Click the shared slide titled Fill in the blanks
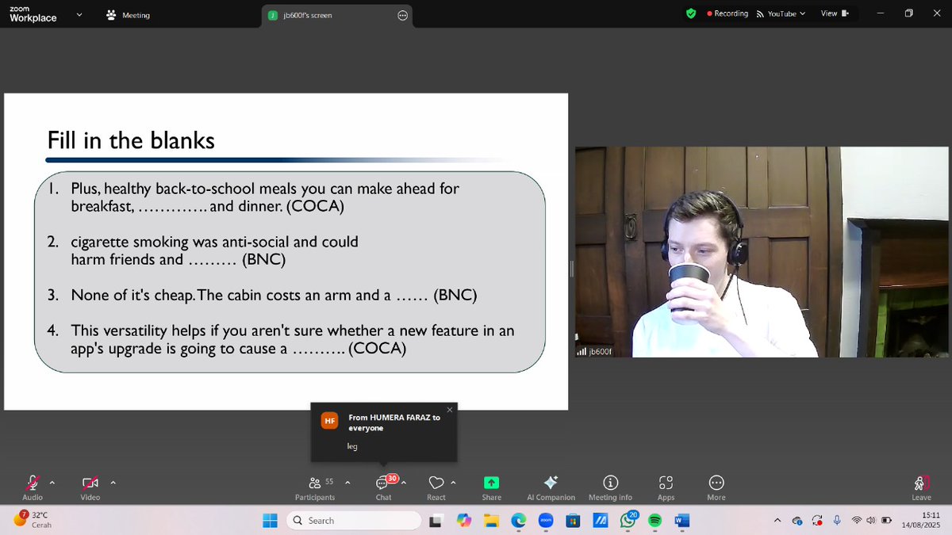952x535 pixels. tap(286, 251)
